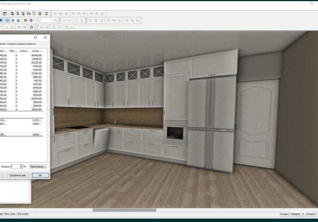Click the horizontal scrollbar under the viewport
Screen dimensions: 318x222
(124, 210)
